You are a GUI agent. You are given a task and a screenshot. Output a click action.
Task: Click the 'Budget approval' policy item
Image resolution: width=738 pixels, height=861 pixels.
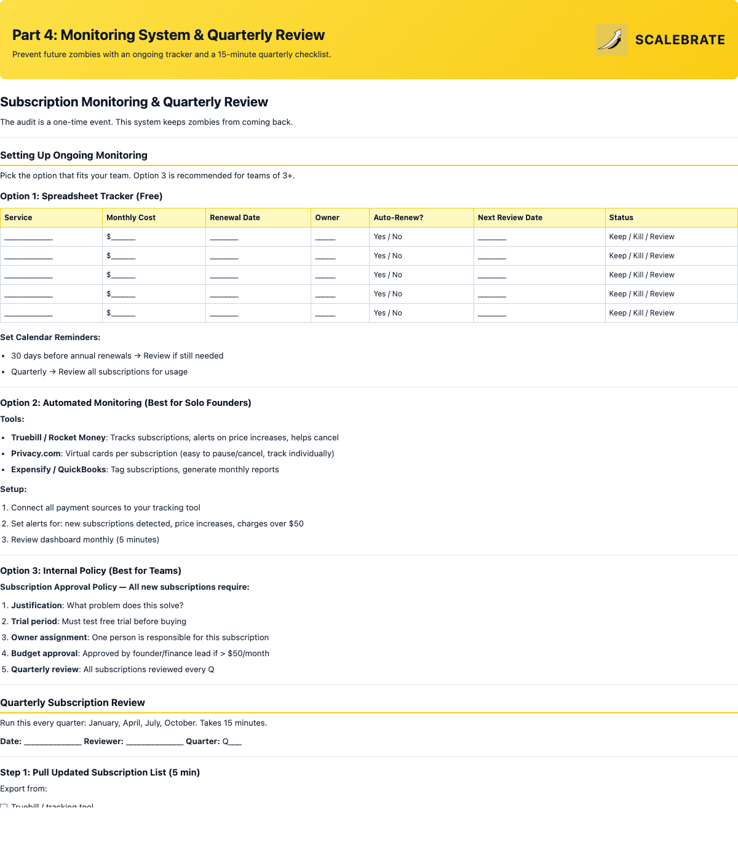pos(140,653)
